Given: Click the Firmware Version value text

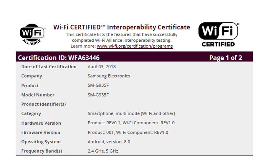Looking at the screenshot, I should (128, 132).
